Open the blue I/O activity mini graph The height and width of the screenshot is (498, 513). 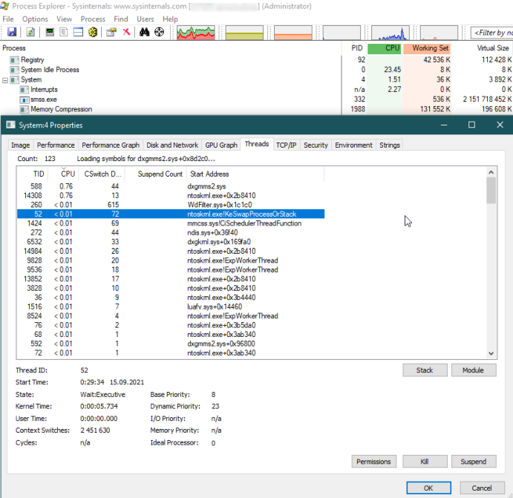pyautogui.click(x=391, y=33)
